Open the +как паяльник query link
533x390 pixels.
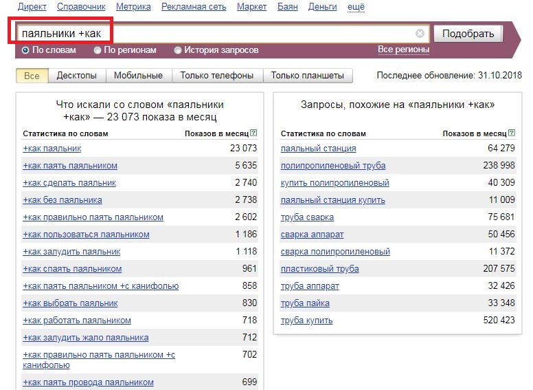click(x=52, y=149)
